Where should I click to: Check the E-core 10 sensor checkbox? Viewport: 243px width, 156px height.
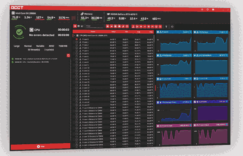point(77,68)
